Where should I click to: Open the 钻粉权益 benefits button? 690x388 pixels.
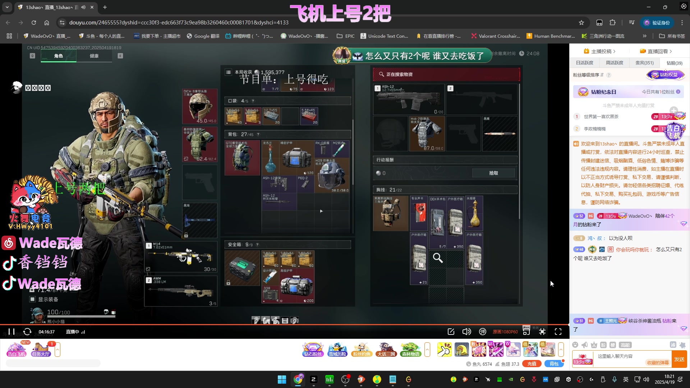[666, 75]
